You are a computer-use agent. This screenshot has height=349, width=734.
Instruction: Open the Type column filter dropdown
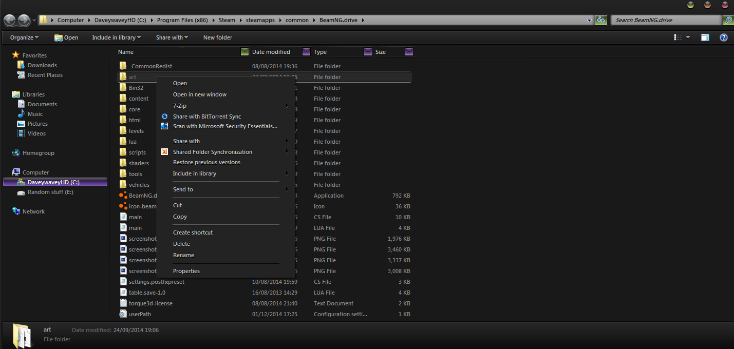tap(368, 51)
